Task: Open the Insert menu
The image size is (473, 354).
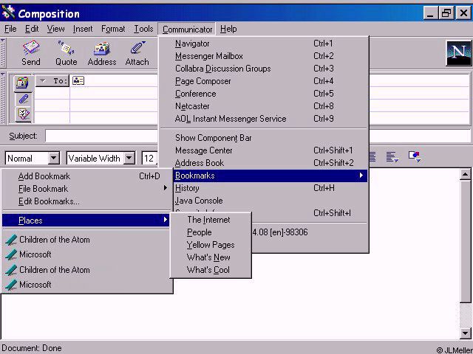Action: coord(83,29)
